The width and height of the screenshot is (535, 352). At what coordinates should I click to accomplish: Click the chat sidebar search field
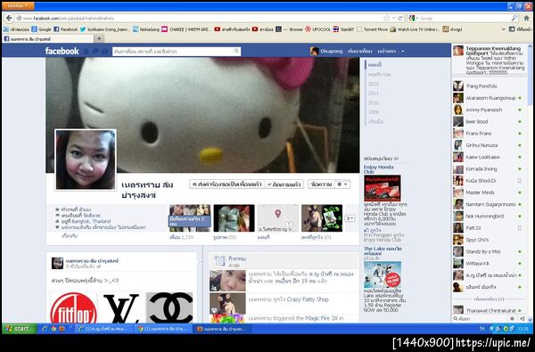click(x=480, y=318)
